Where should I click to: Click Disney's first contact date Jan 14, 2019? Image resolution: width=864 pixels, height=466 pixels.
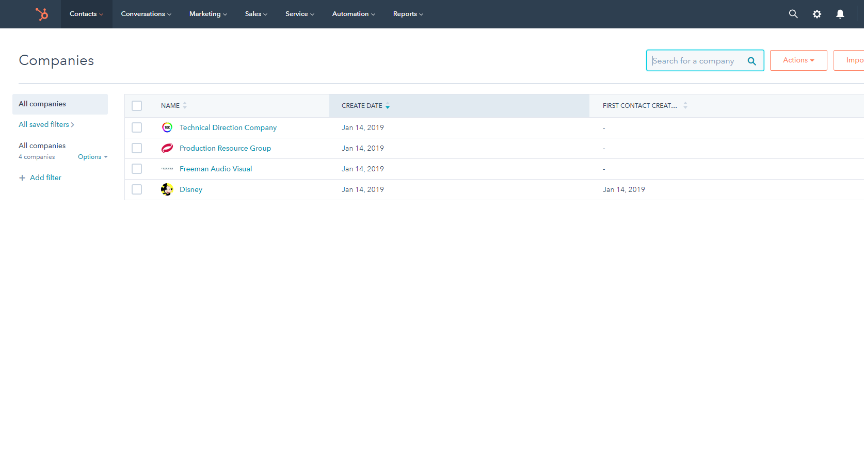pos(624,189)
